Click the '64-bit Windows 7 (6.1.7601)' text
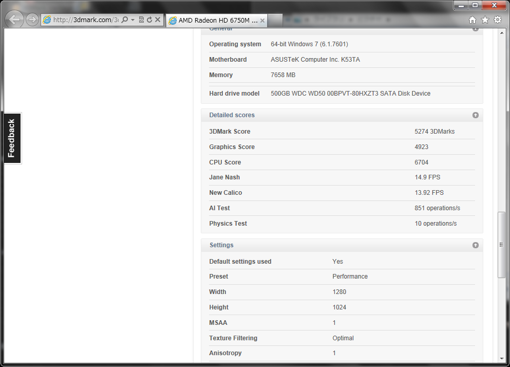 (309, 44)
